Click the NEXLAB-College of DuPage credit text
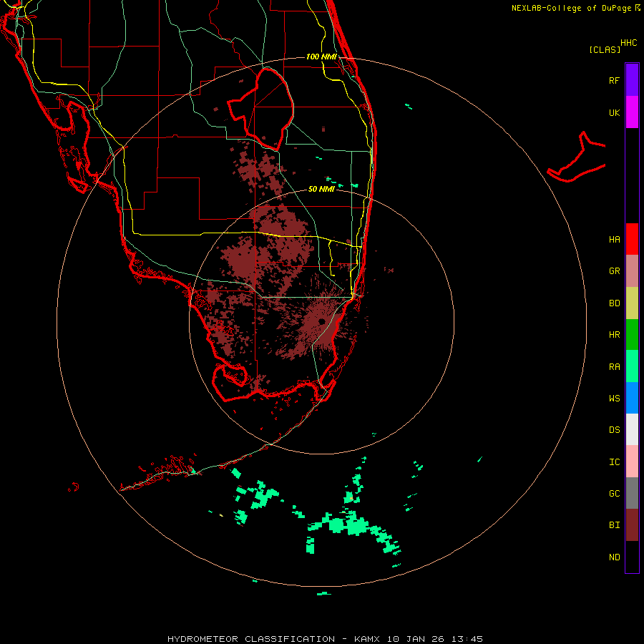 tap(571, 8)
